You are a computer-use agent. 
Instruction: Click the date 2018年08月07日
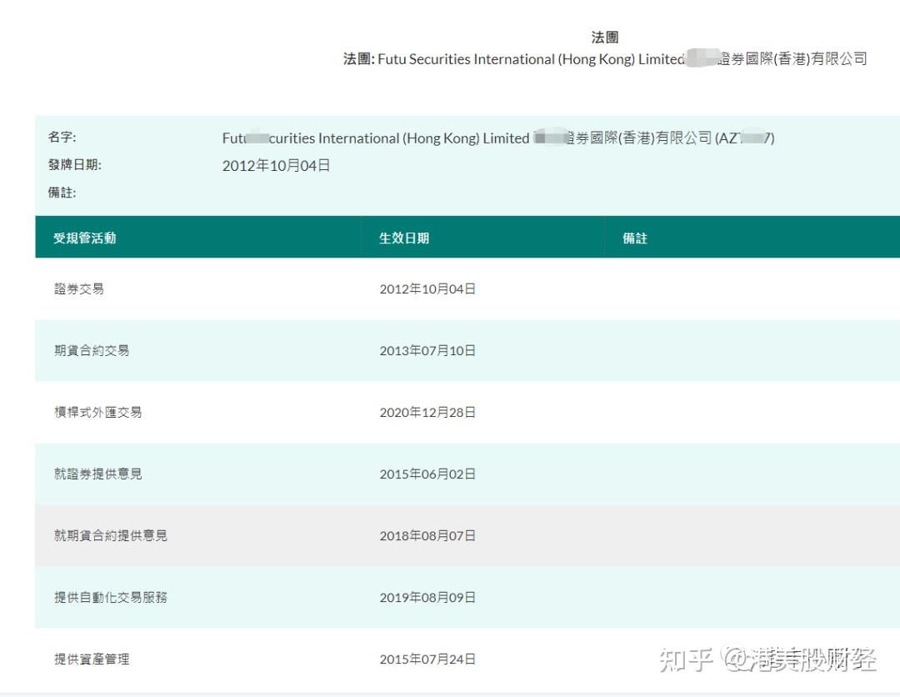tap(427, 535)
